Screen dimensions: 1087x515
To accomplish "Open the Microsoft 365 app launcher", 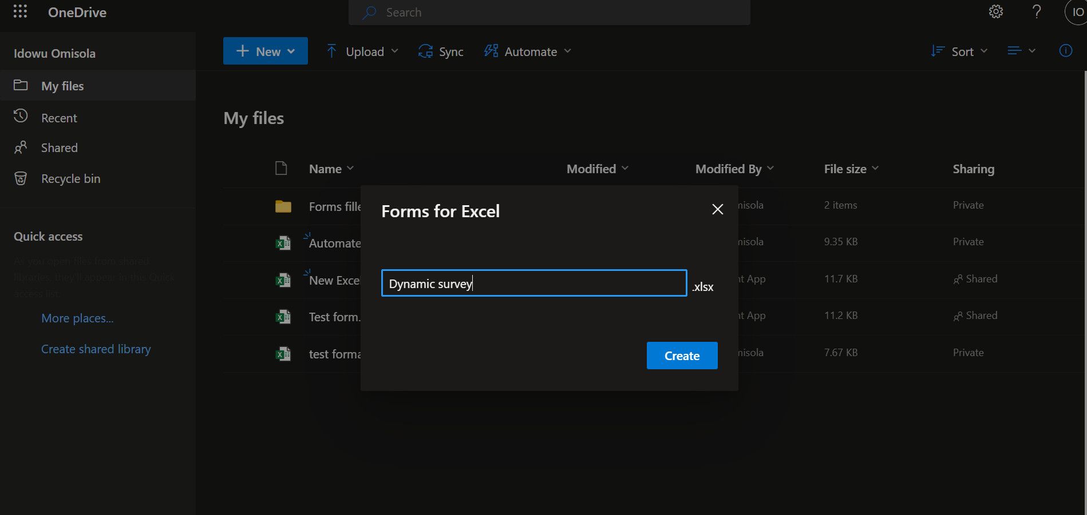I will click(x=19, y=11).
